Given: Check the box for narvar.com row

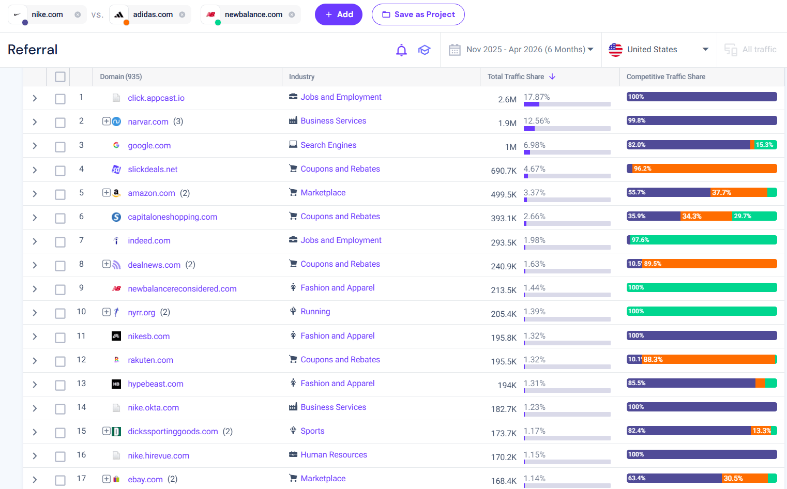Looking at the screenshot, I should (x=60, y=123).
